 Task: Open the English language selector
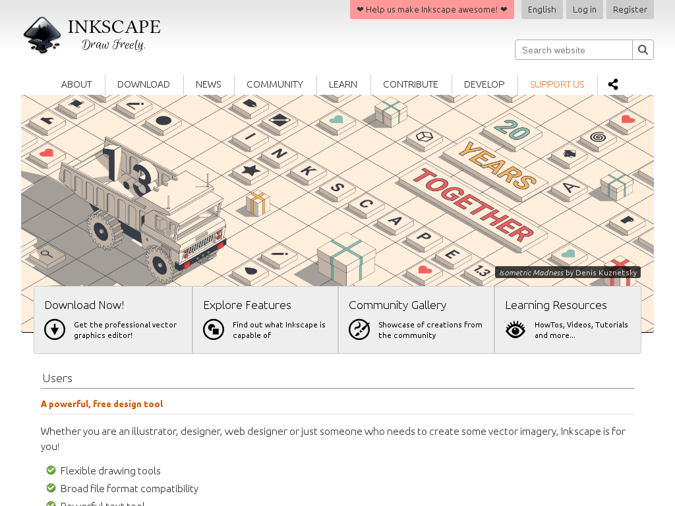[542, 9]
